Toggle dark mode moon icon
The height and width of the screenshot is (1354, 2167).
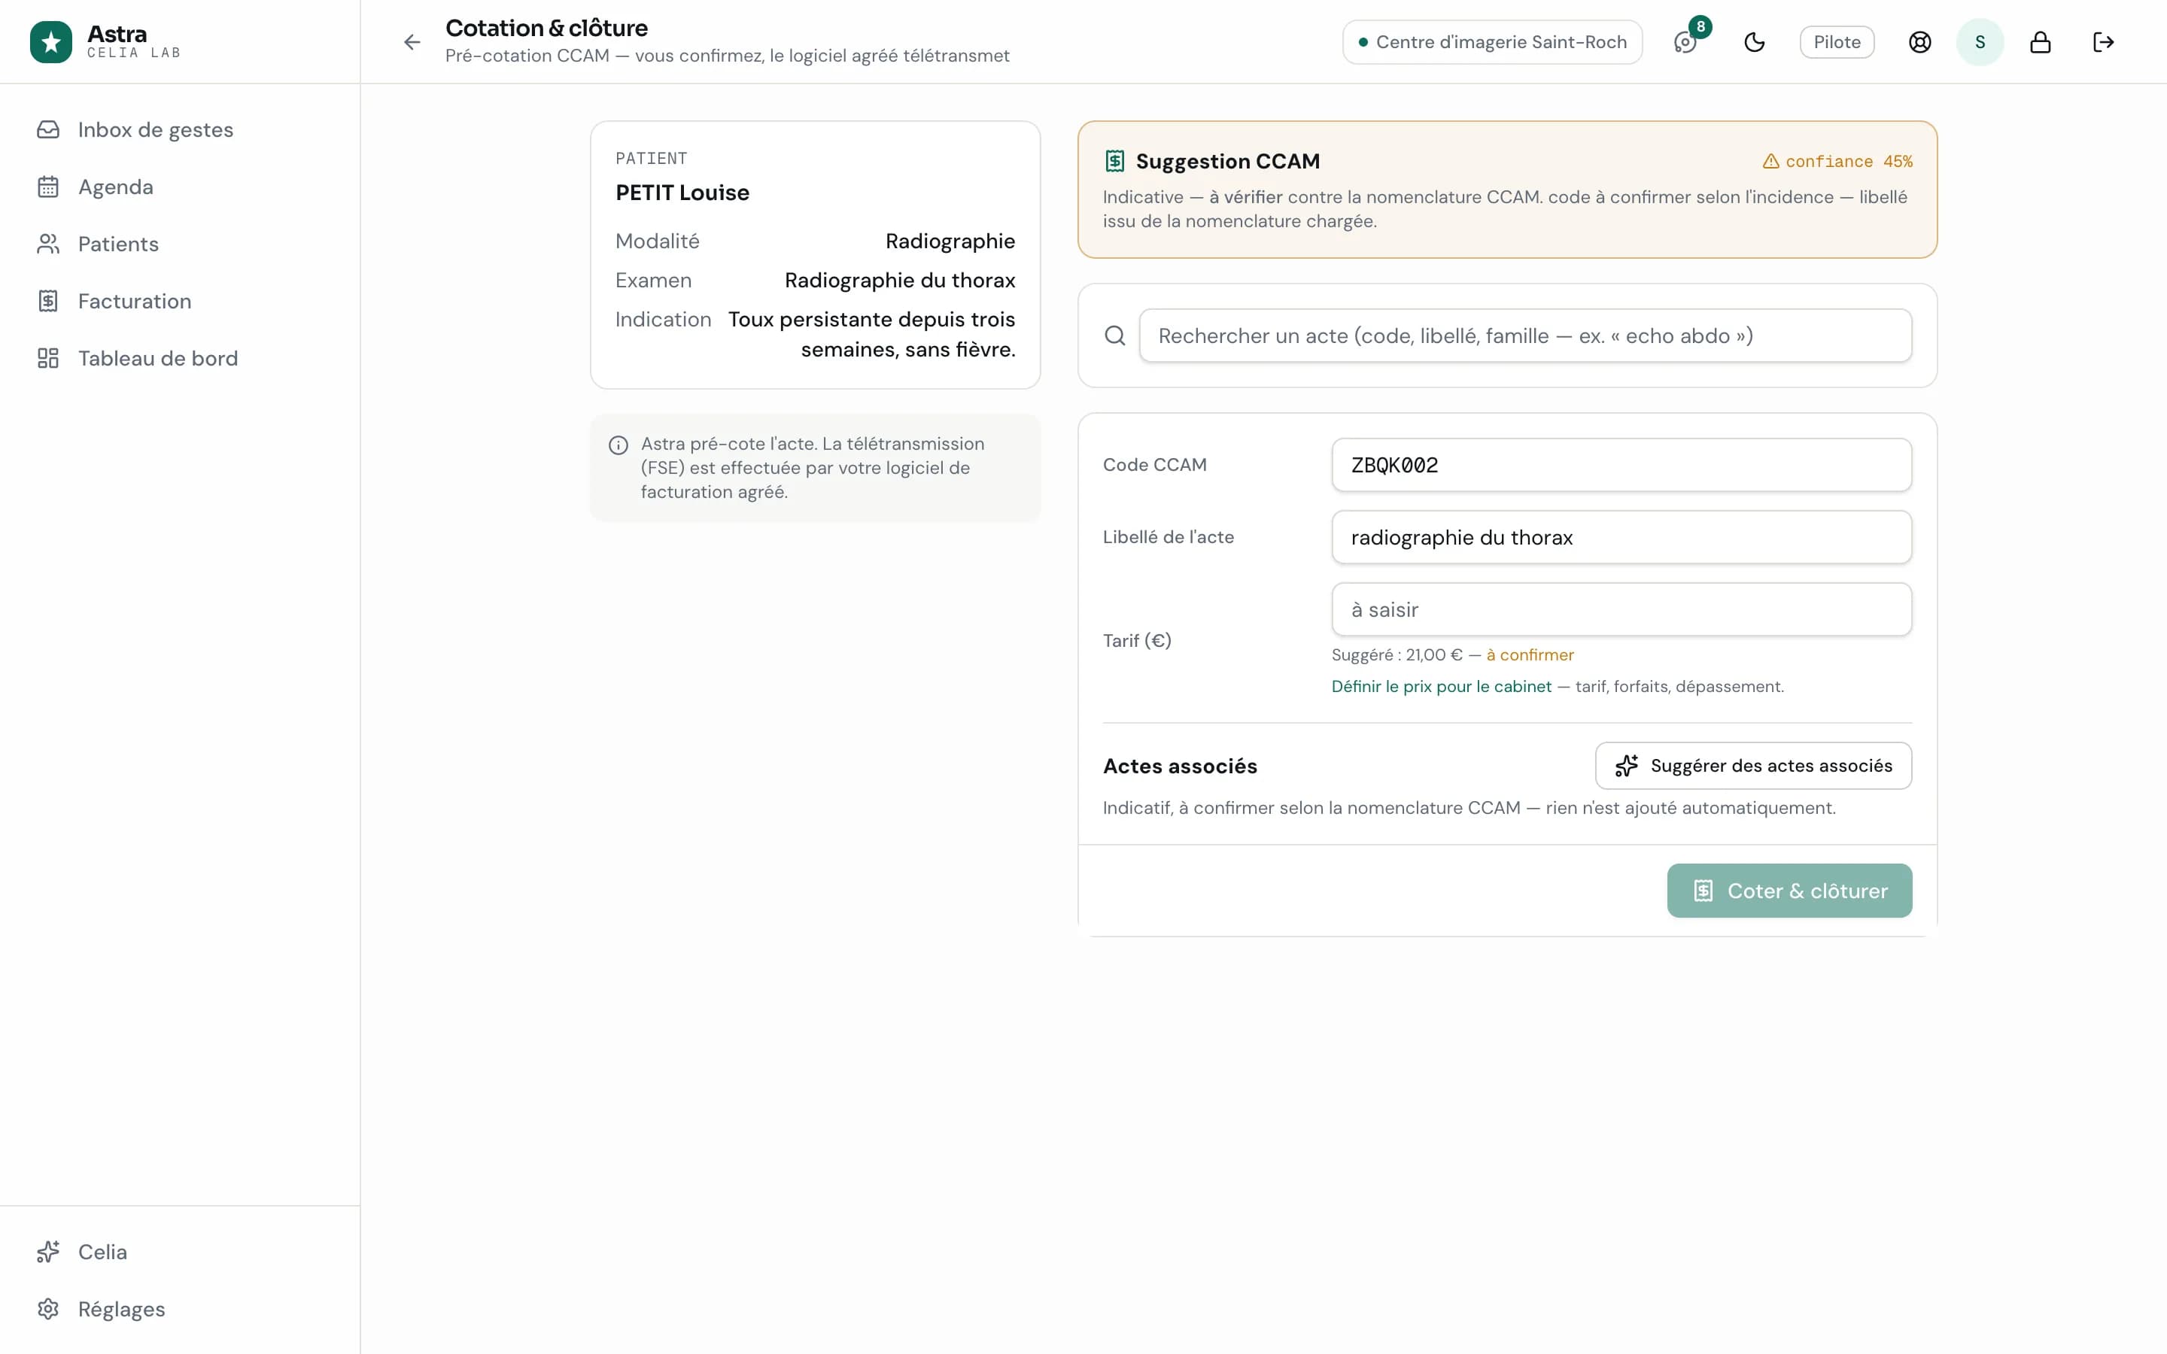[1754, 42]
